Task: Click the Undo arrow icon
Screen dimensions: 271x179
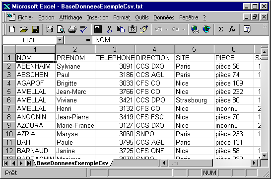Action: 158,29
